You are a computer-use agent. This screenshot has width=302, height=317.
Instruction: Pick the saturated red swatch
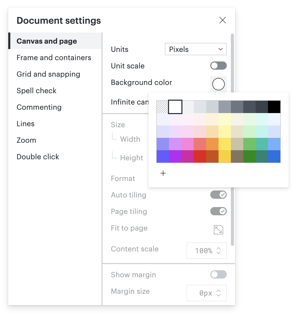pos(200,156)
